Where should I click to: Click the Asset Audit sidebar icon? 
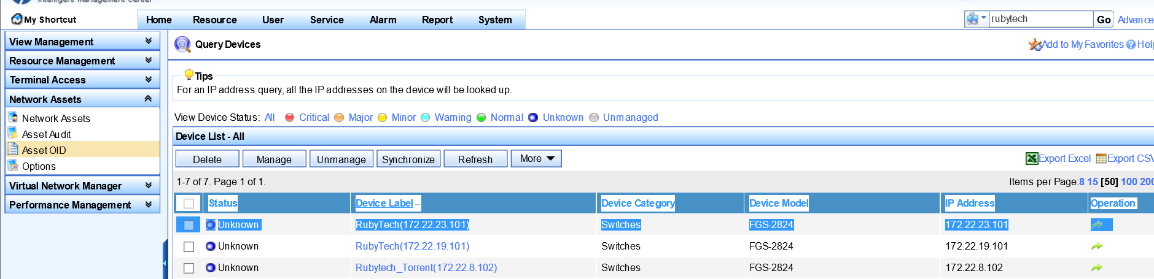tap(13, 133)
